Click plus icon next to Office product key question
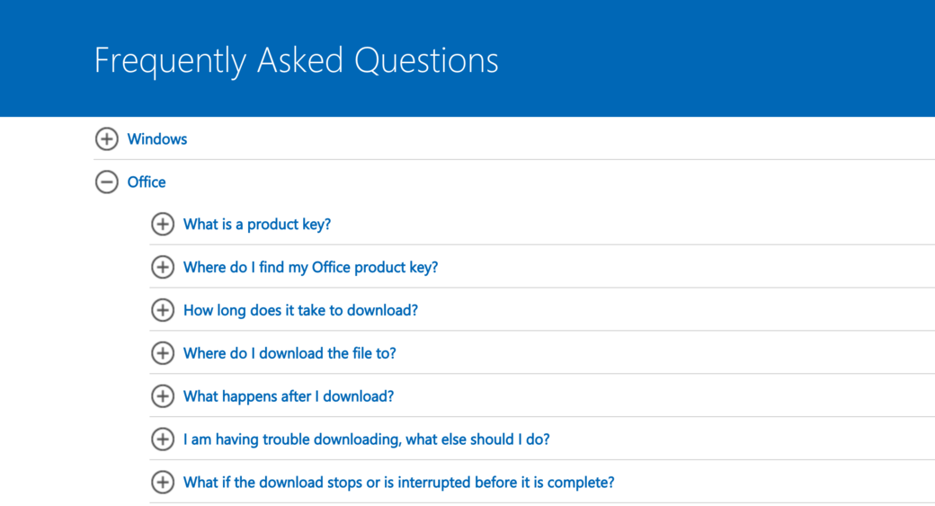 click(163, 268)
